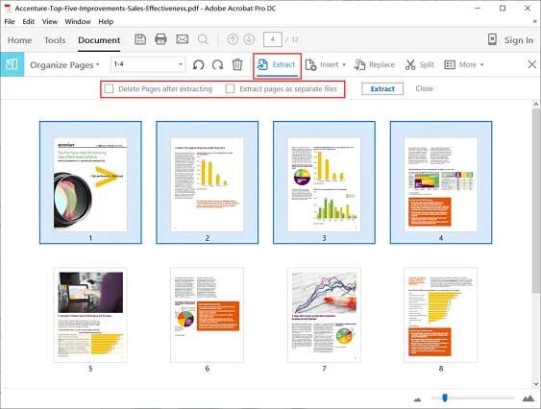The width and height of the screenshot is (541, 409).
Task: Click the Split document scissors tool
Action: [420, 65]
